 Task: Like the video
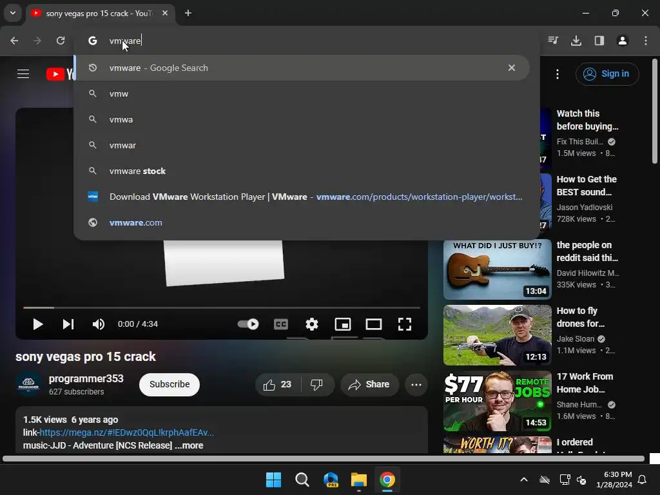[x=277, y=384]
